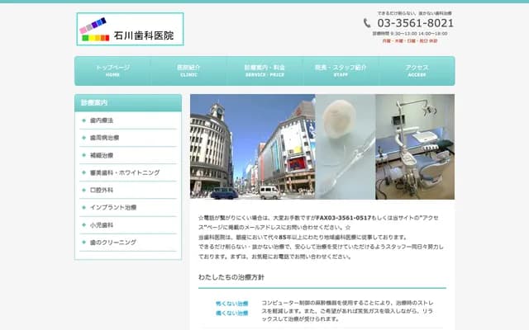Click the 痛くない治療 text
The height and width of the screenshot is (330, 529).
pyautogui.click(x=232, y=313)
